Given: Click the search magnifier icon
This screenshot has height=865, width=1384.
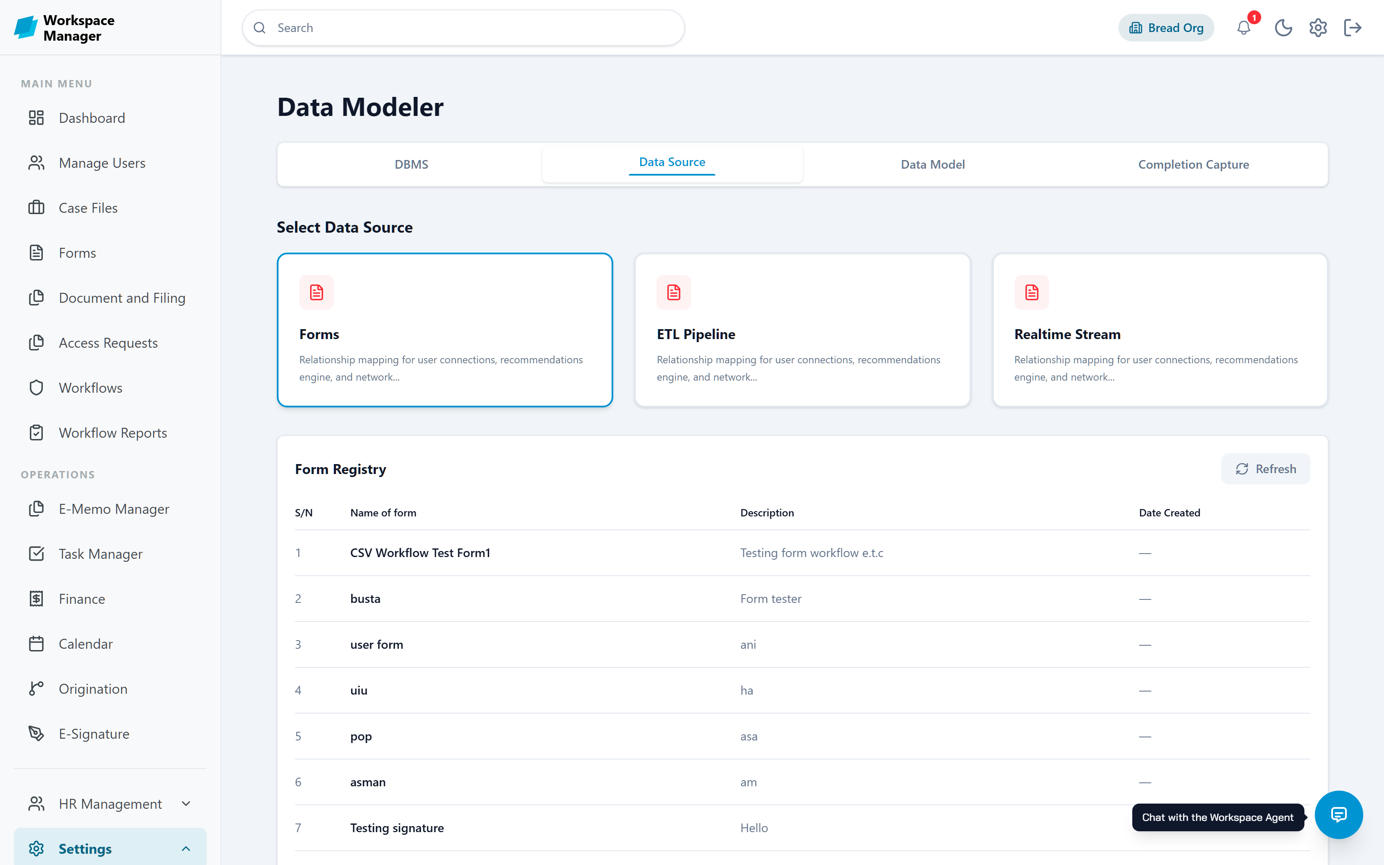Looking at the screenshot, I should pyautogui.click(x=259, y=27).
